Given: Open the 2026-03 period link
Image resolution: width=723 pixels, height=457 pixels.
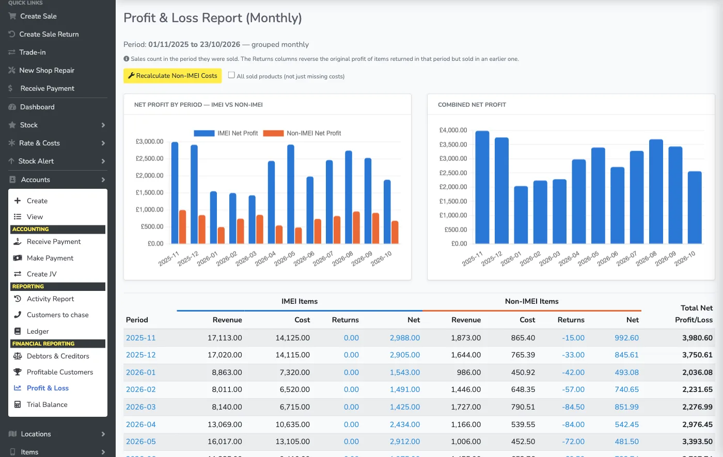Looking at the screenshot, I should (140, 407).
